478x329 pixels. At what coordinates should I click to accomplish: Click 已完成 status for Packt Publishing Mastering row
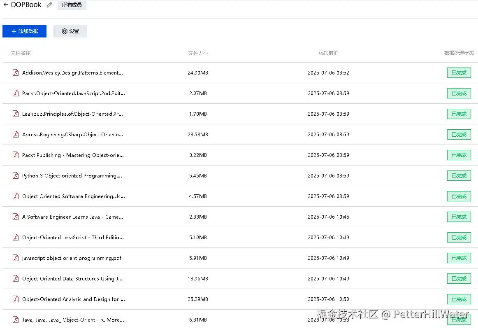(459, 155)
